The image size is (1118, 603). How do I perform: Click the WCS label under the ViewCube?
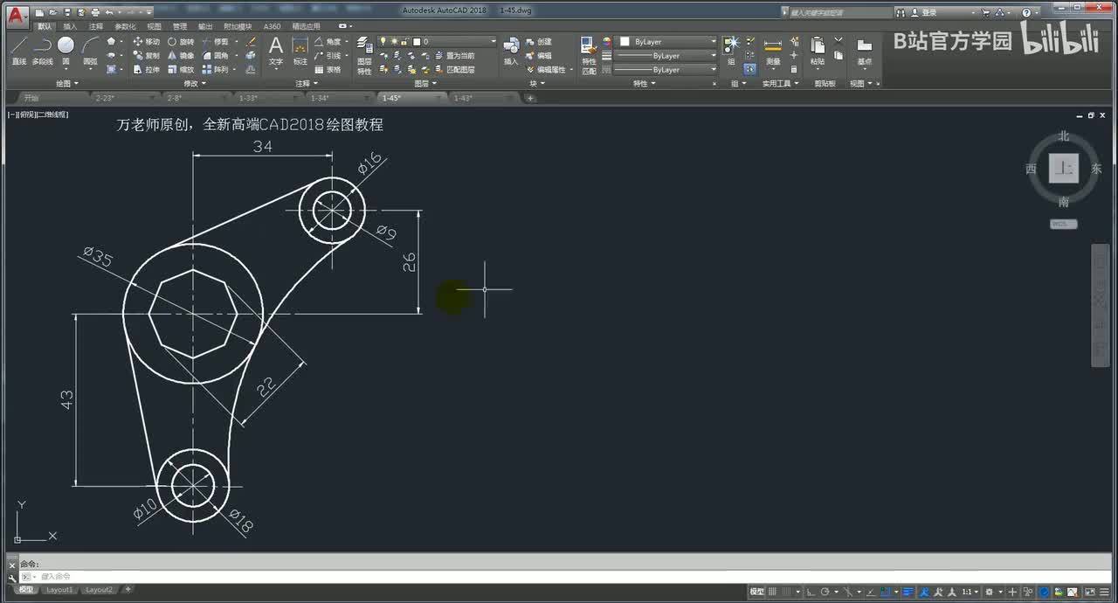(x=1063, y=224)
